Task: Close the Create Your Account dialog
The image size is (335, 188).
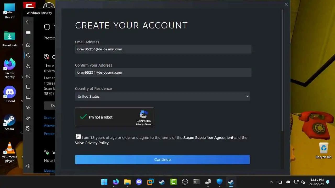Action: pyautogui.click(x=286, y=4)
